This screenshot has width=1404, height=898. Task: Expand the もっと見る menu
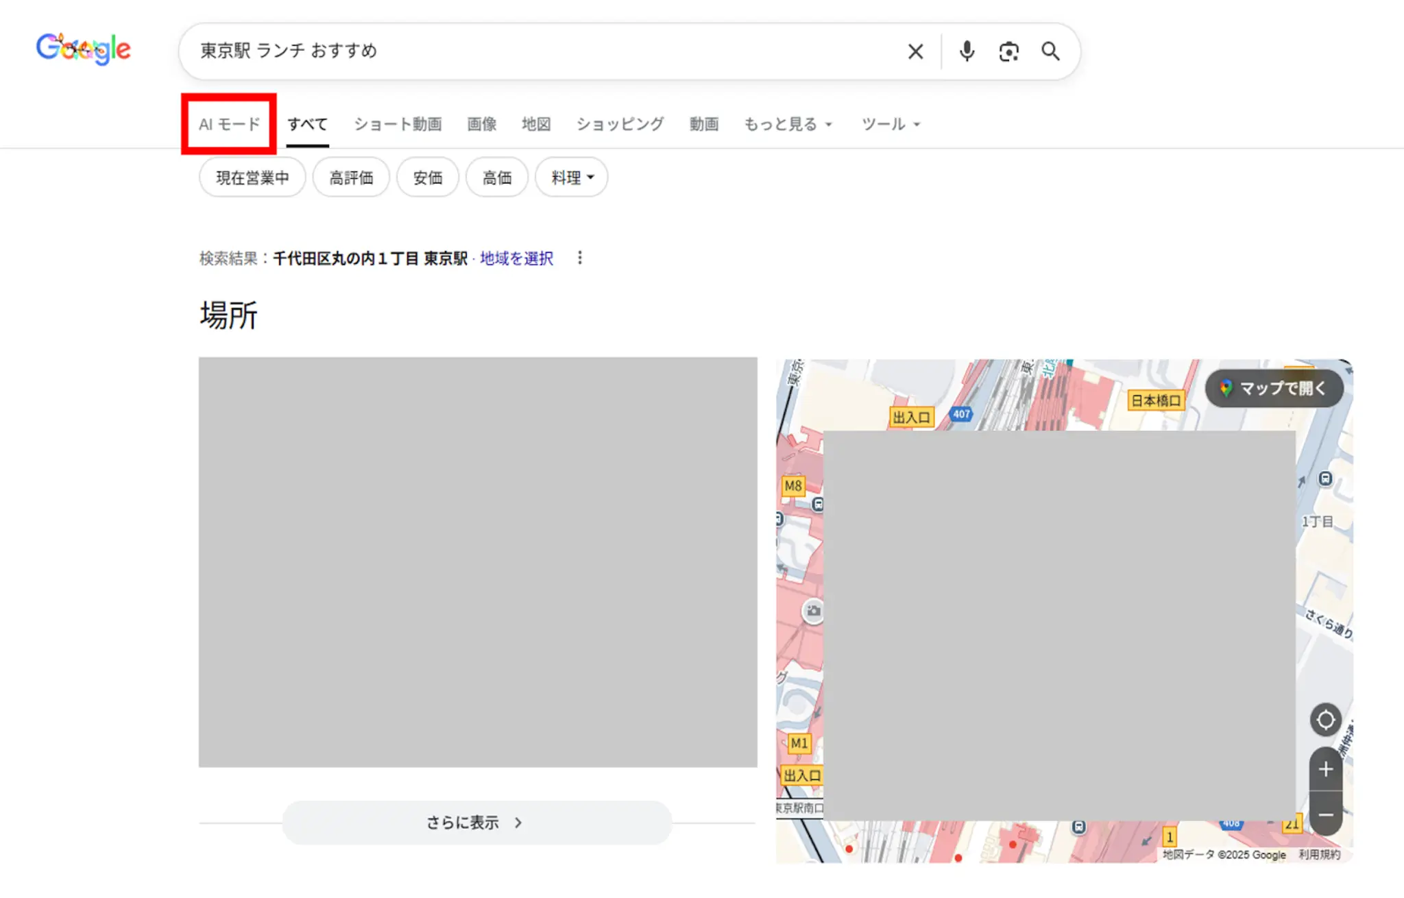tap(788, 124)
